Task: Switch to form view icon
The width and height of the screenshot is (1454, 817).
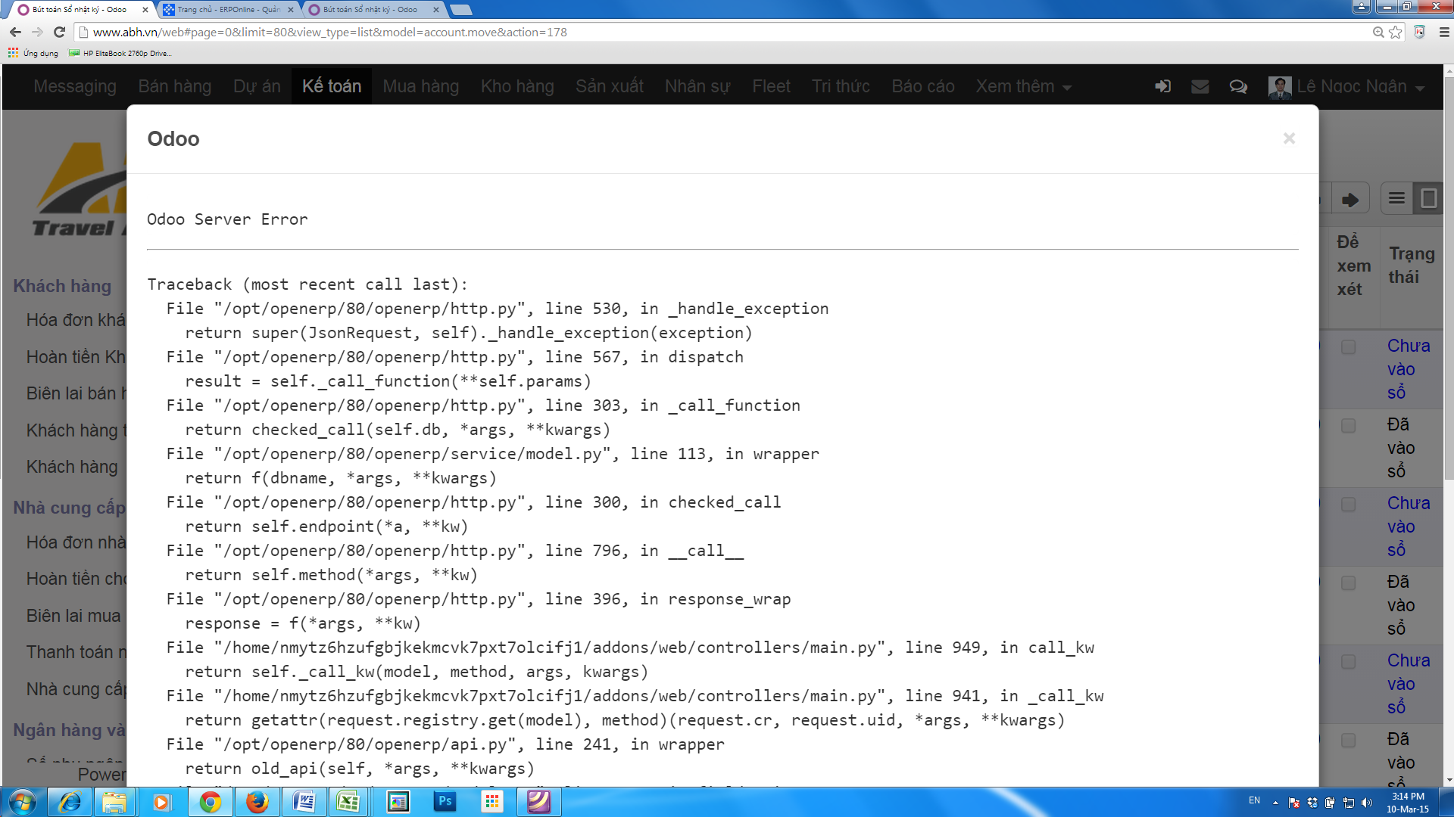Action: [x=1429, y=198]
